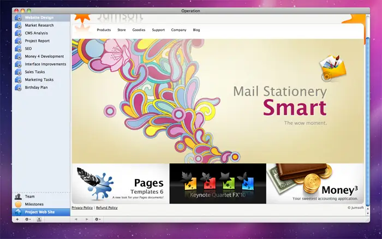Select Website Design in the sidebar
This screenshot has height=239, width=382.
tap(39, 17)
